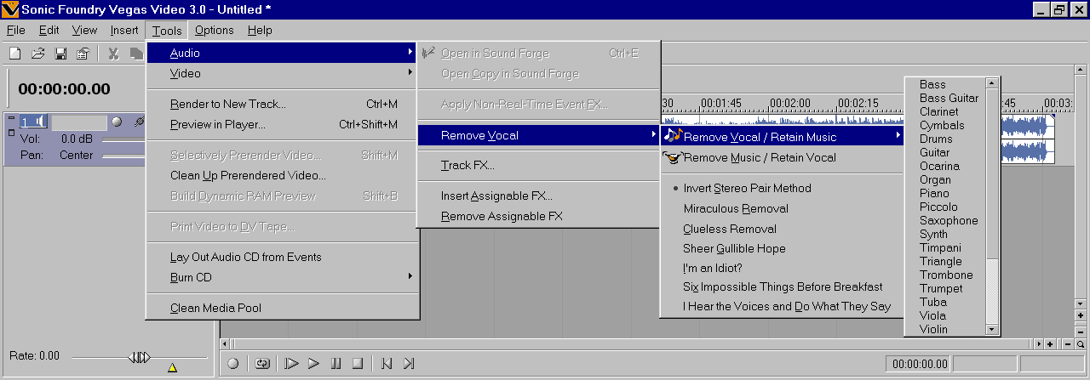Click the timeline vertical scrollbar down arrow
The image size is (1090, 380).
click(1081, 303)
